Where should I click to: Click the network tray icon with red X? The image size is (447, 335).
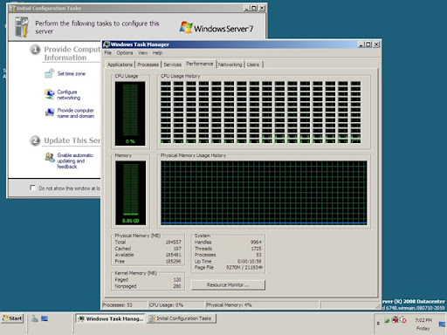point(395,320)
